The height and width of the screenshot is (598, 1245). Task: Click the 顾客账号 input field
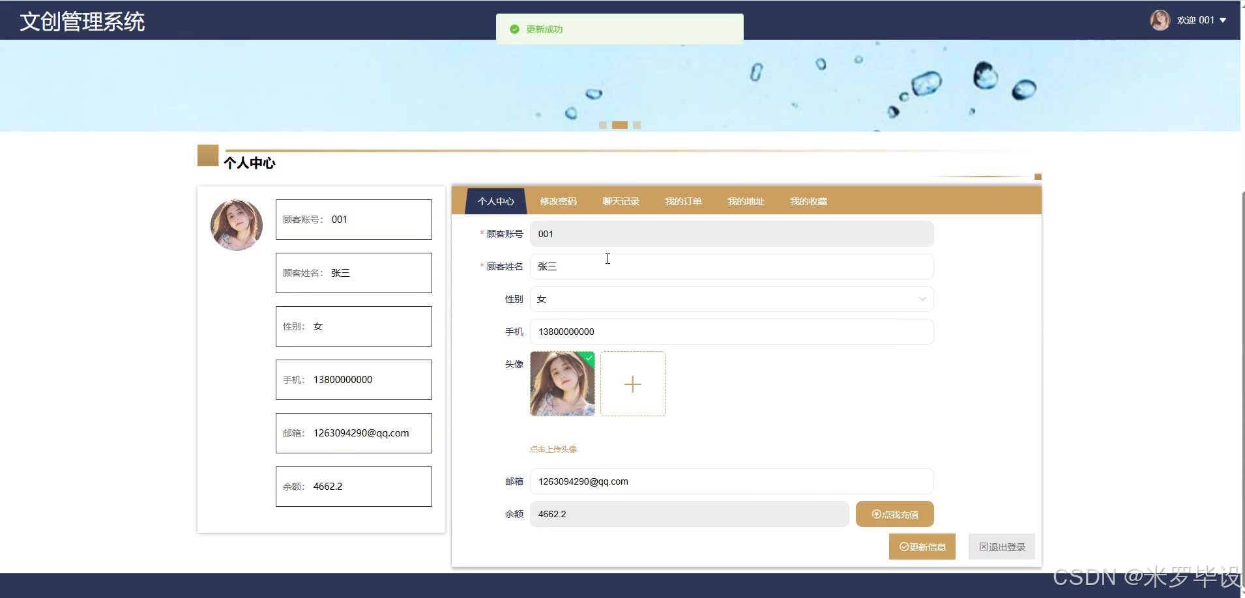pos(731,234)
